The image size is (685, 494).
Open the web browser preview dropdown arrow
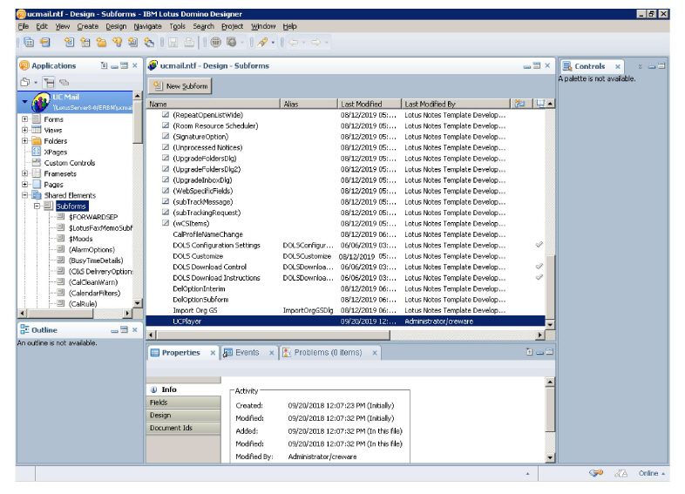(242, 43)
